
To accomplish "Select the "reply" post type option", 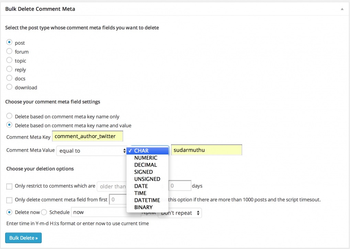I will tap(9, 69).
